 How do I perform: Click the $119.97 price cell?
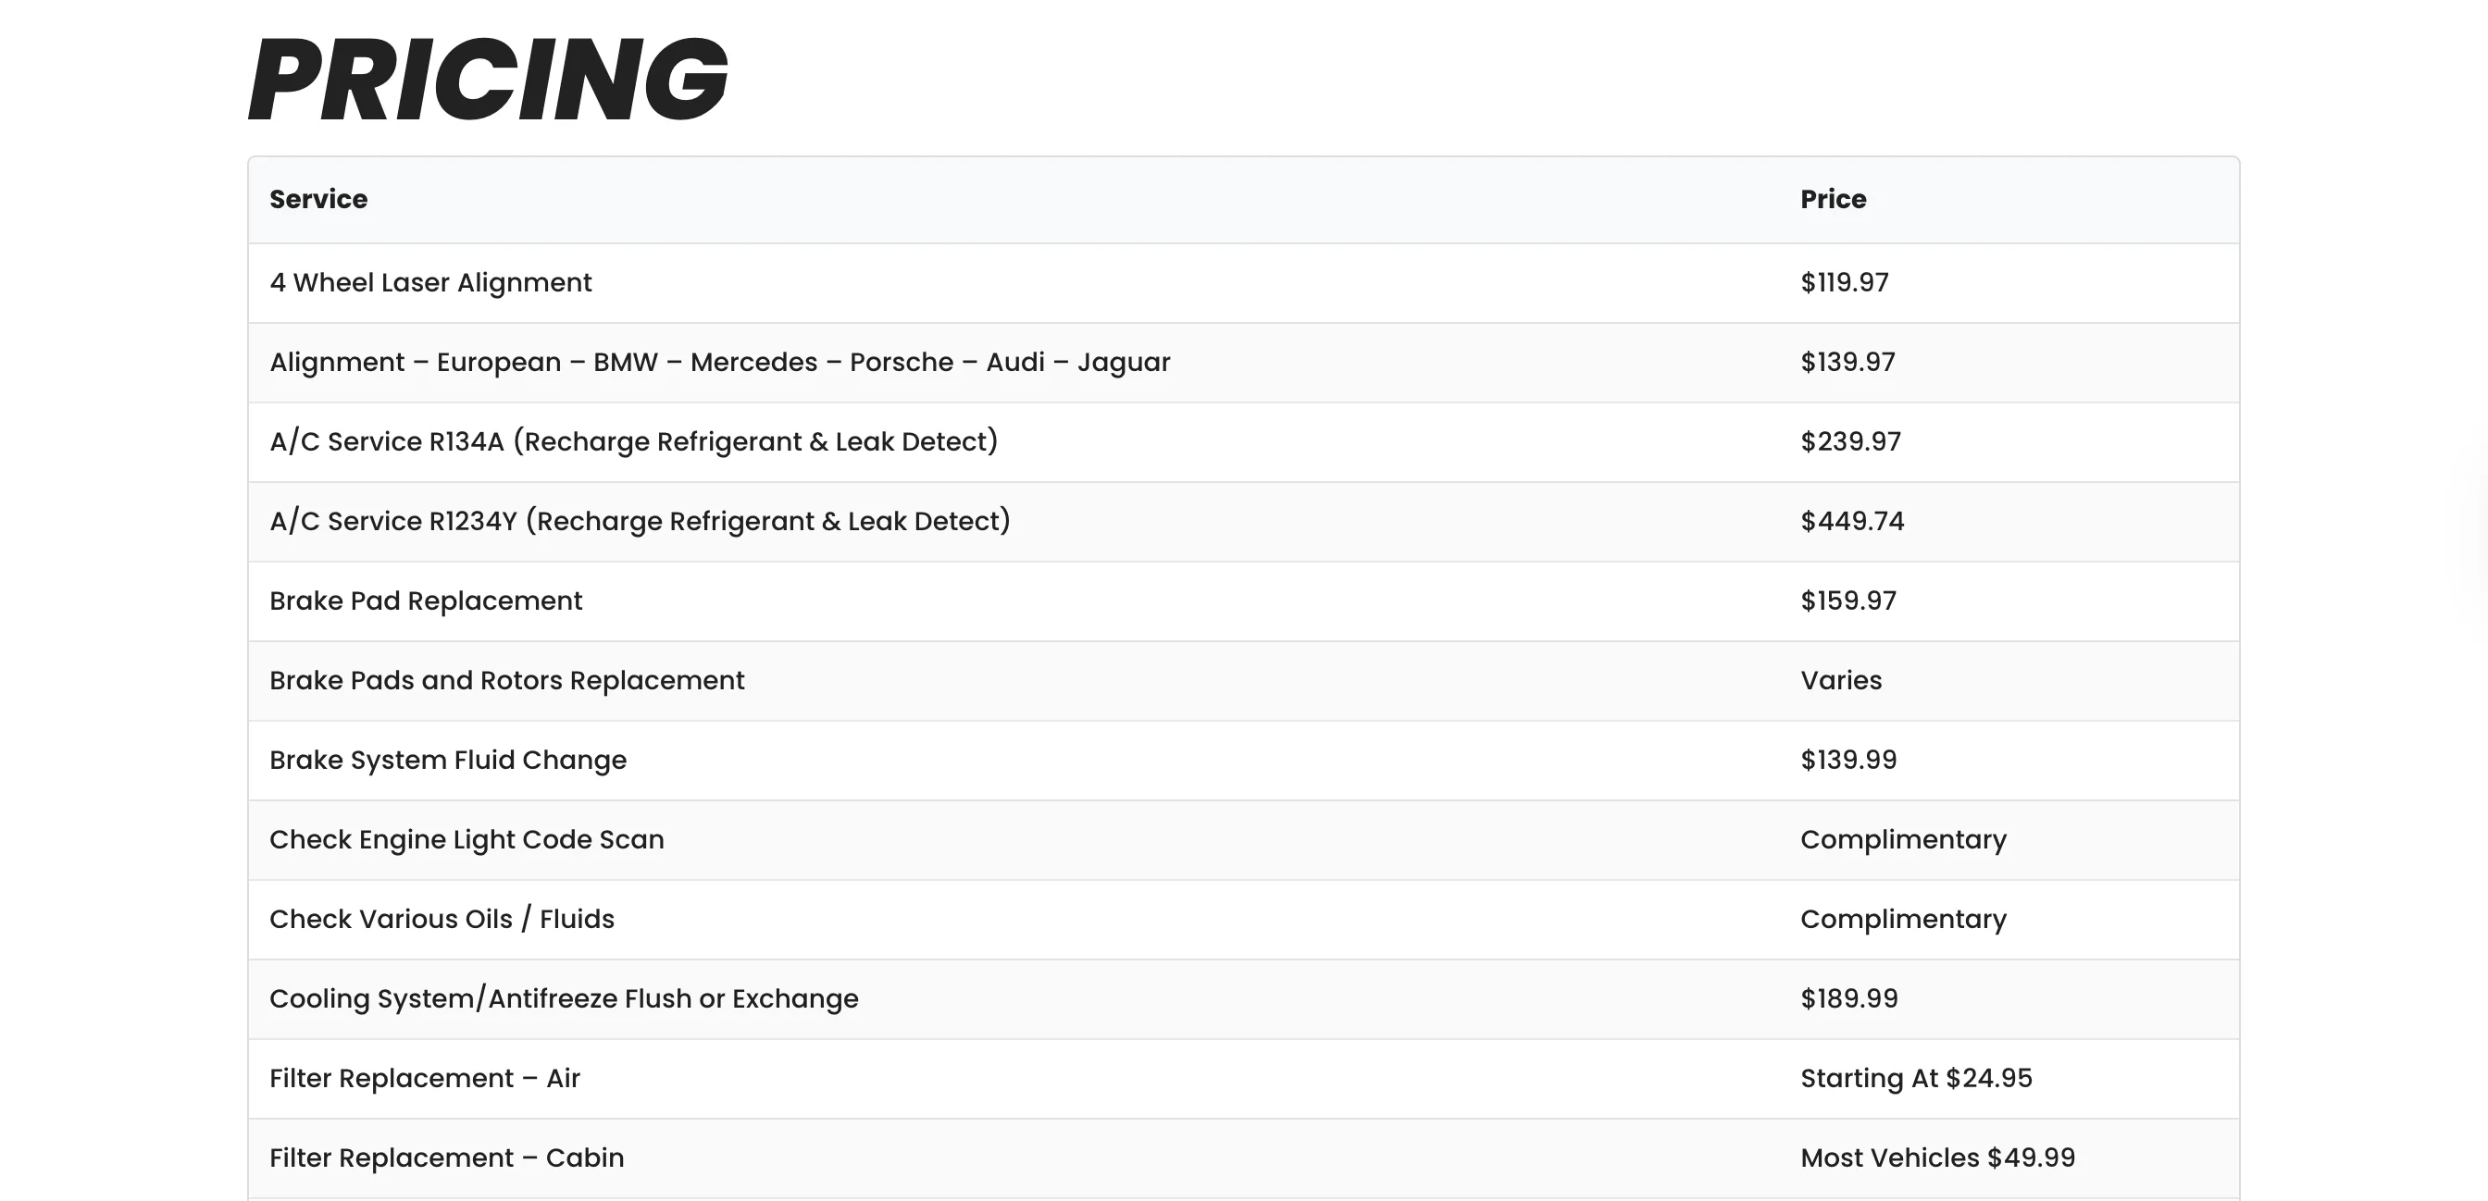[x=1845, y=283]
